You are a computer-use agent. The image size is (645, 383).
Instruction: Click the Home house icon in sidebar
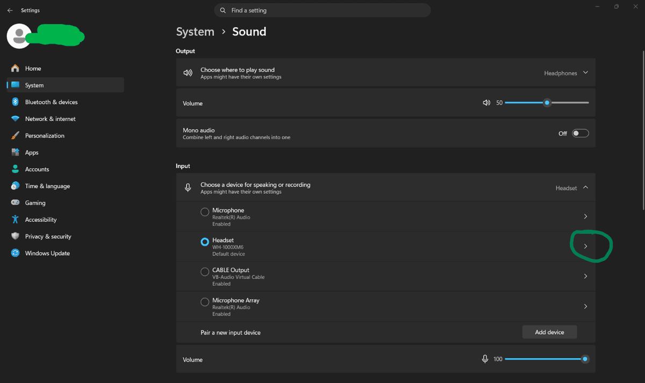pos(15,68)
